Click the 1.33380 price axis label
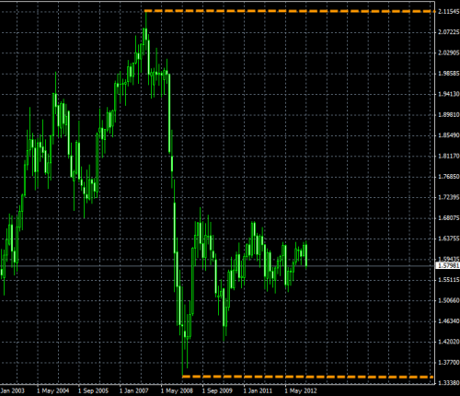460x396 pixels. point(449,383)
